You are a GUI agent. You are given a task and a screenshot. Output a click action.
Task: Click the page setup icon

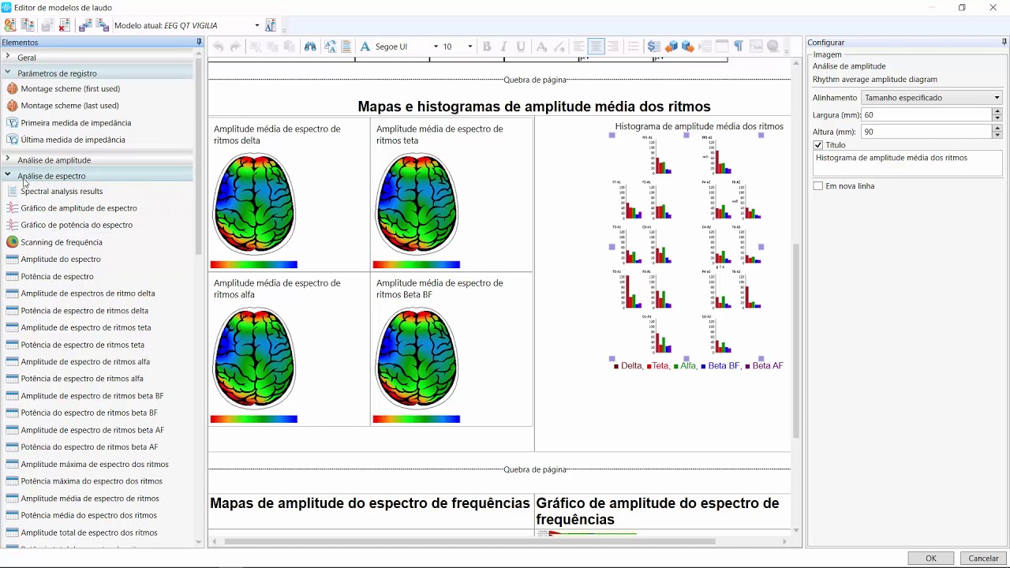pos(346,47)
